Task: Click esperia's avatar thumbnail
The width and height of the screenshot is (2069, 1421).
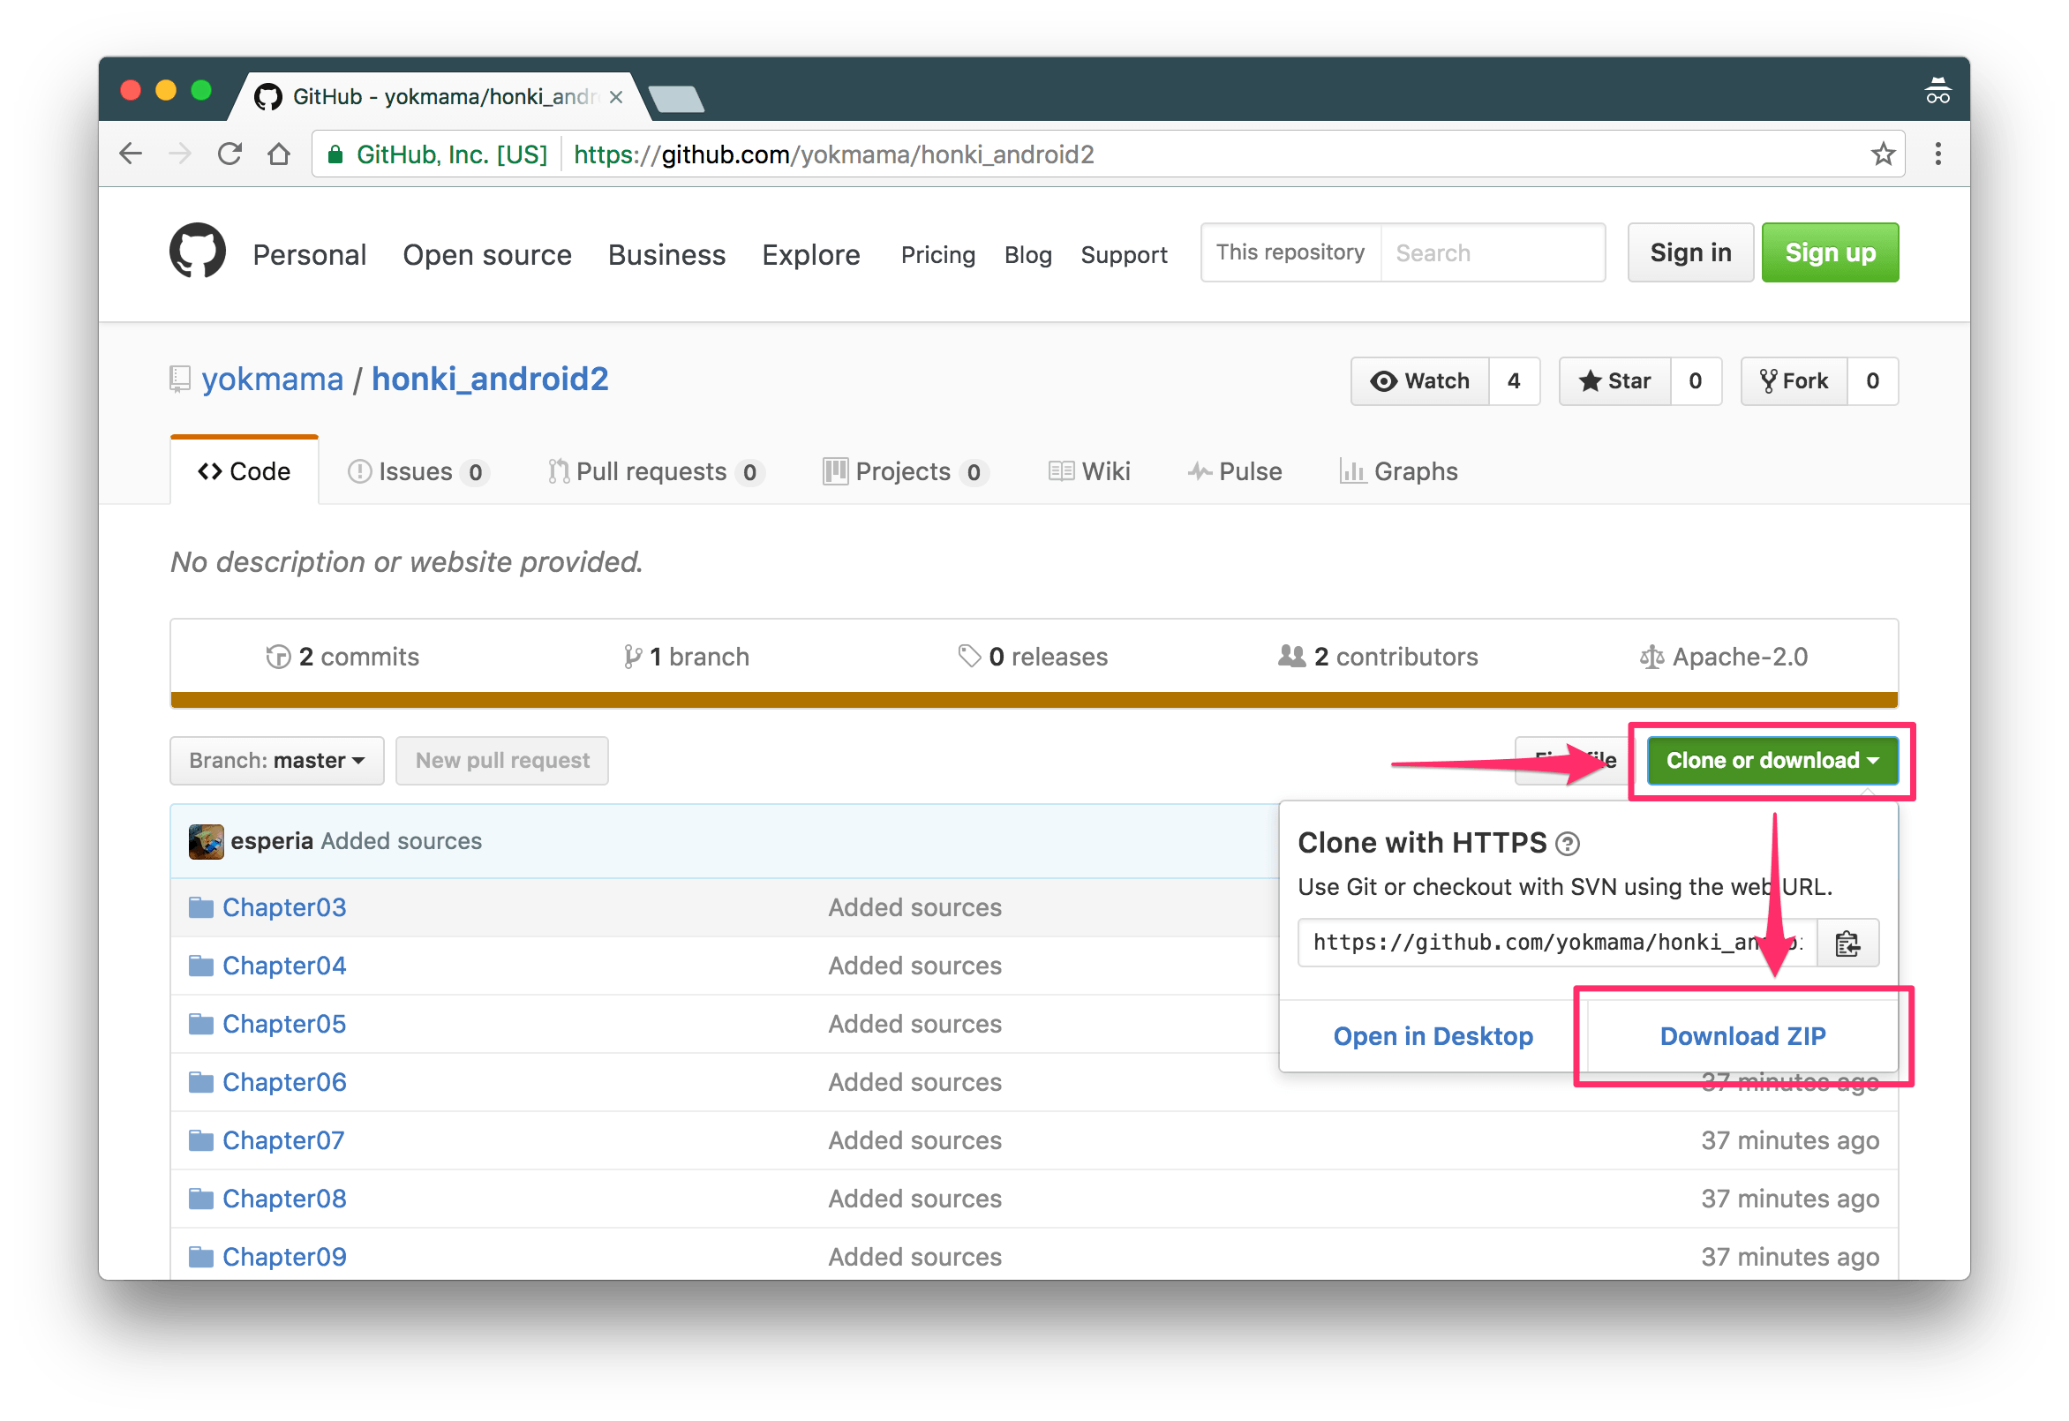Action: click(206, 840)
